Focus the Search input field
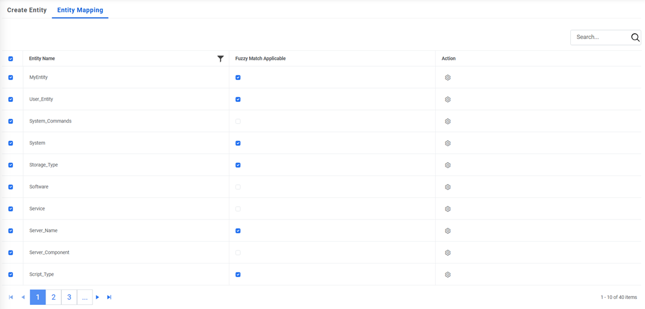Viewport: 645px width, 309px height. (x=600, y=37)
